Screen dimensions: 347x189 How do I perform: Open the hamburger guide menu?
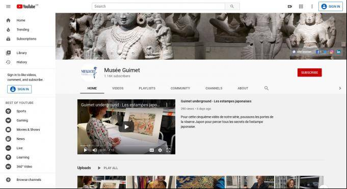click(x=8, y=7)
